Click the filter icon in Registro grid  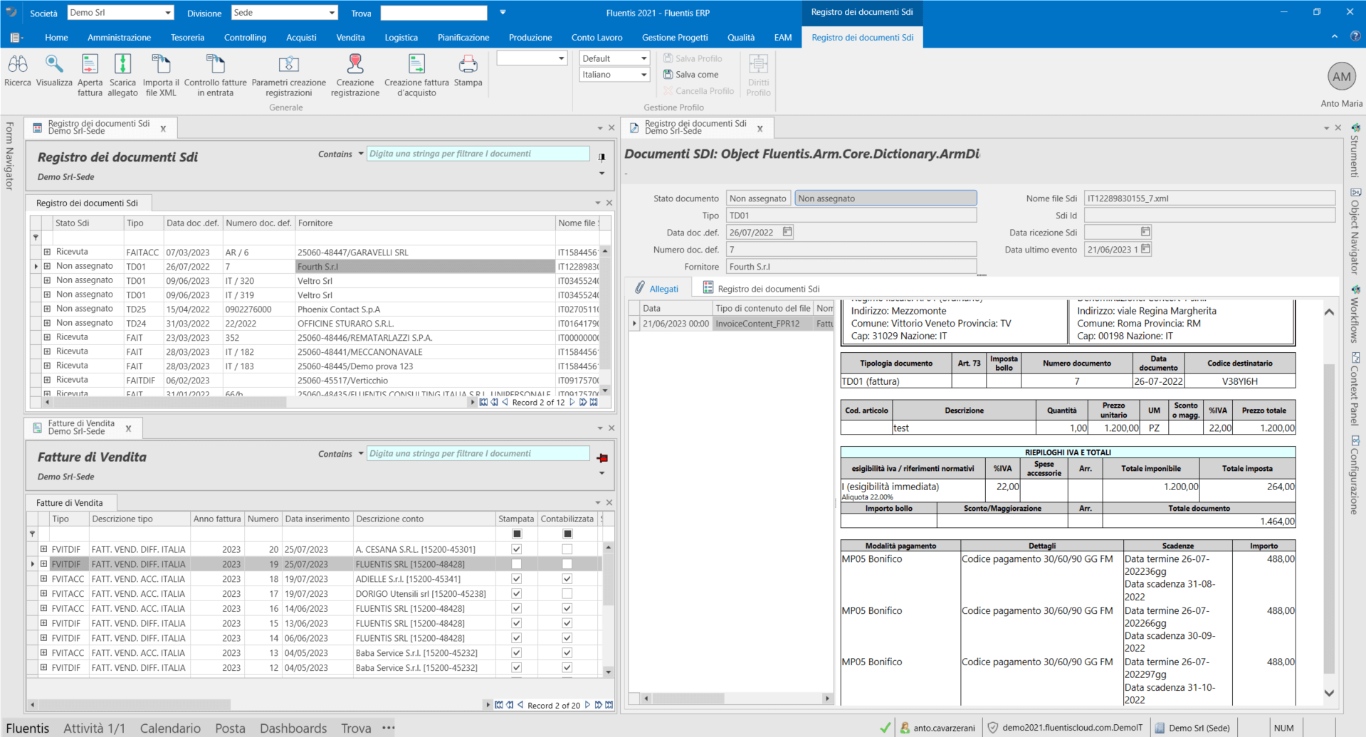(36, 238)
